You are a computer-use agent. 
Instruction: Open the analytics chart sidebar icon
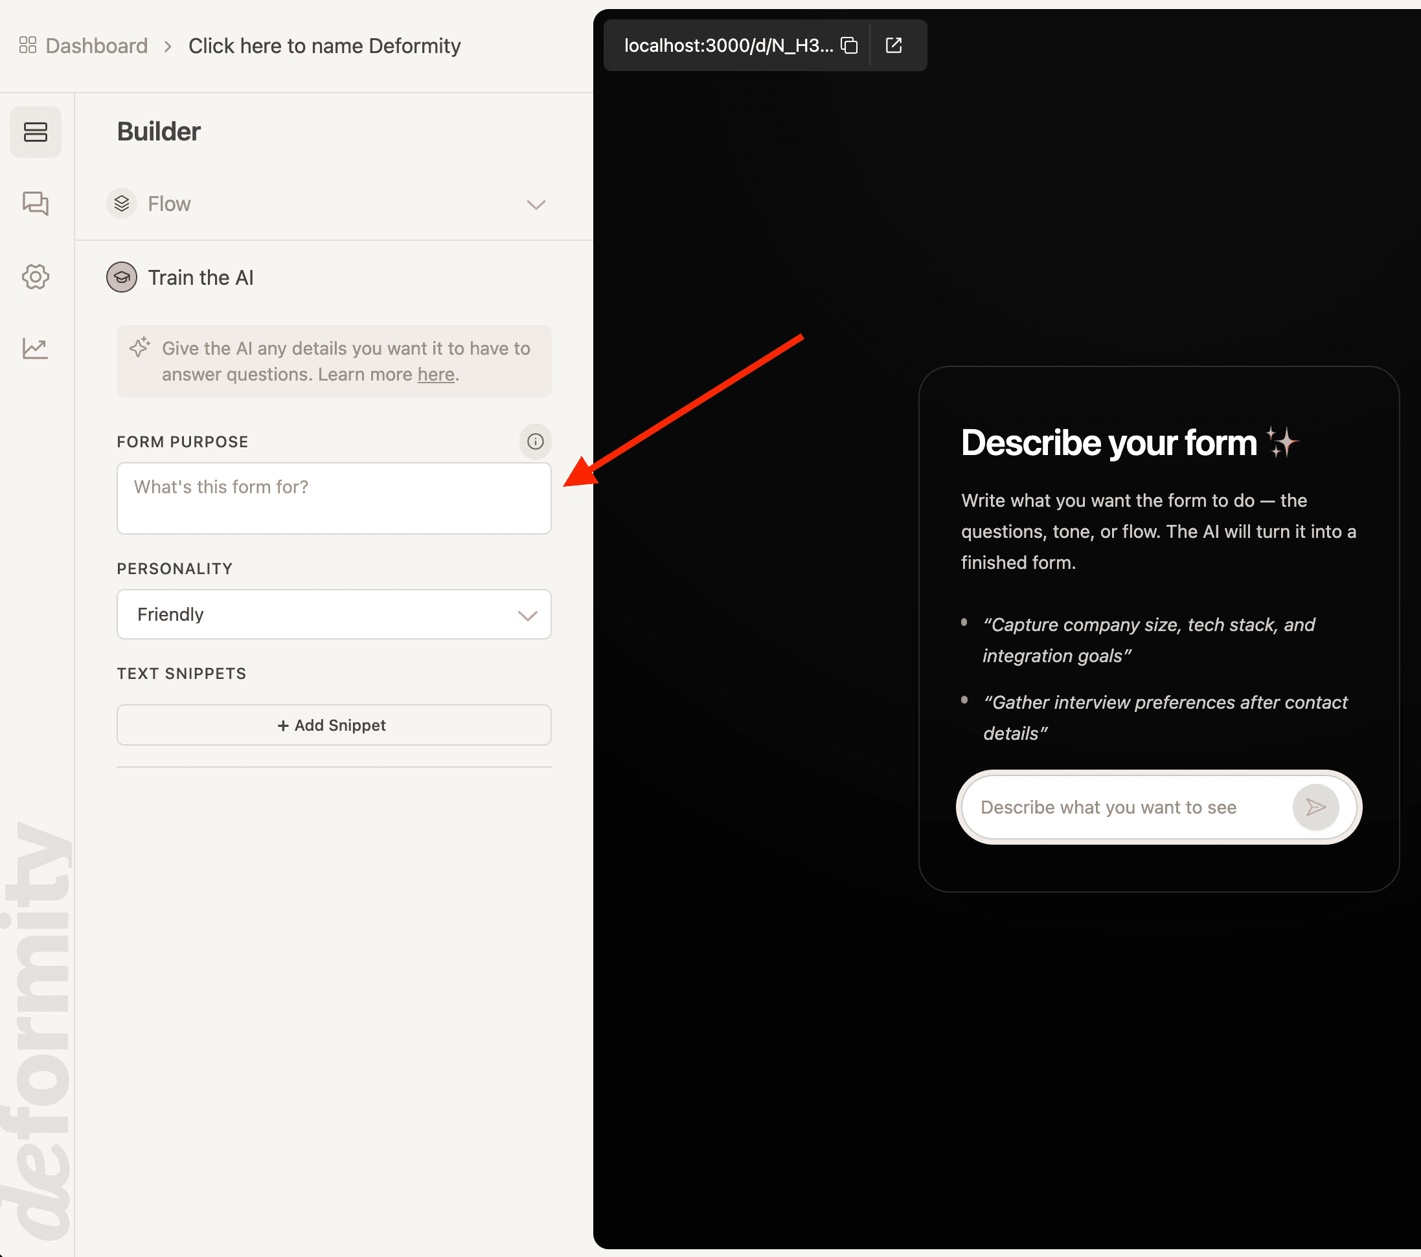36,348
